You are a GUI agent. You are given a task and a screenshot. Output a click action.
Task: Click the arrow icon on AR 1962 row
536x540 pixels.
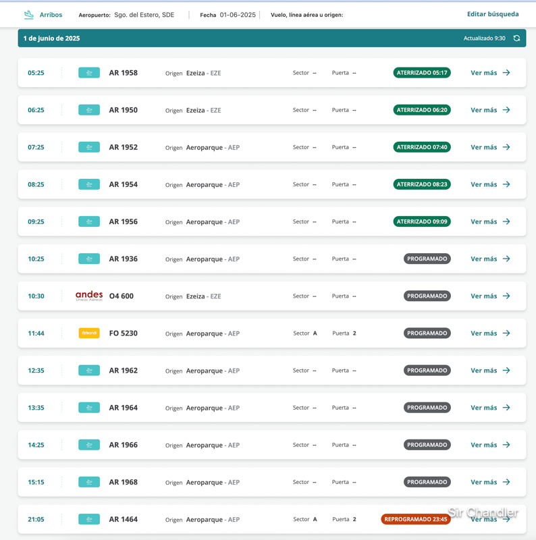click(506, 371)
